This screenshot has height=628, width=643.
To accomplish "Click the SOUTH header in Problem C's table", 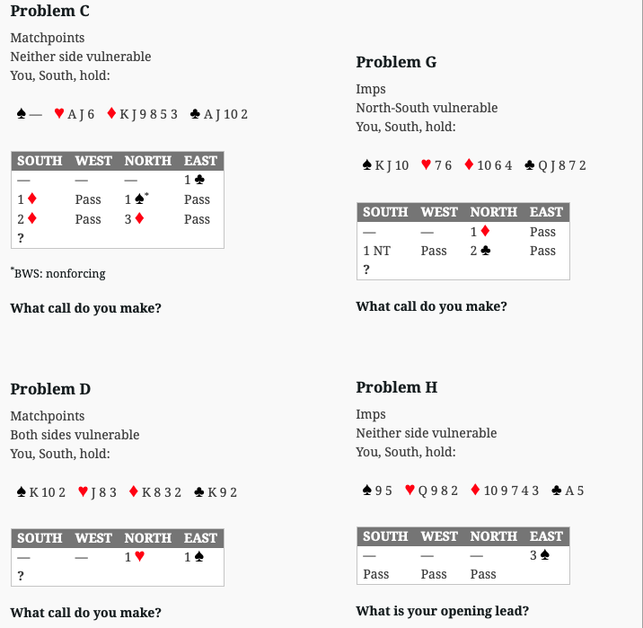I will pos(40,161).
